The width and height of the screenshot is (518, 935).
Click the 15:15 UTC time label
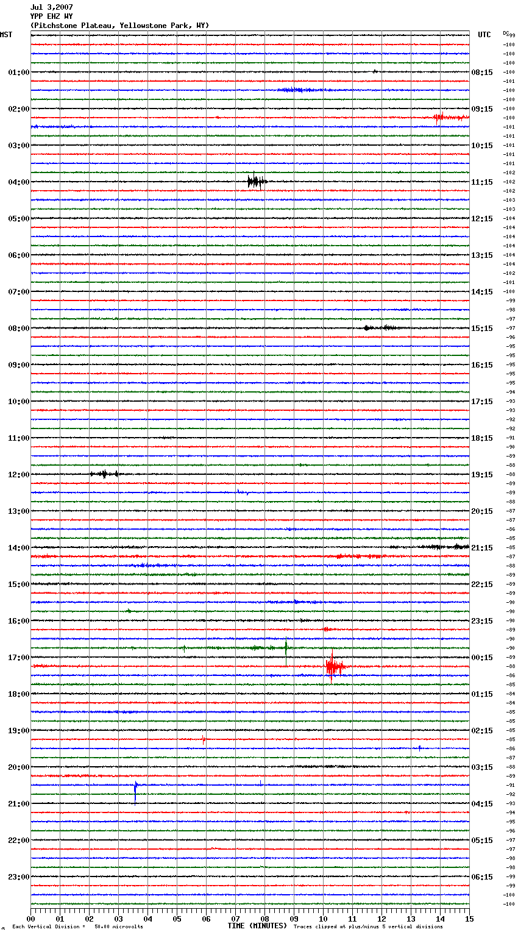point(482,329)
